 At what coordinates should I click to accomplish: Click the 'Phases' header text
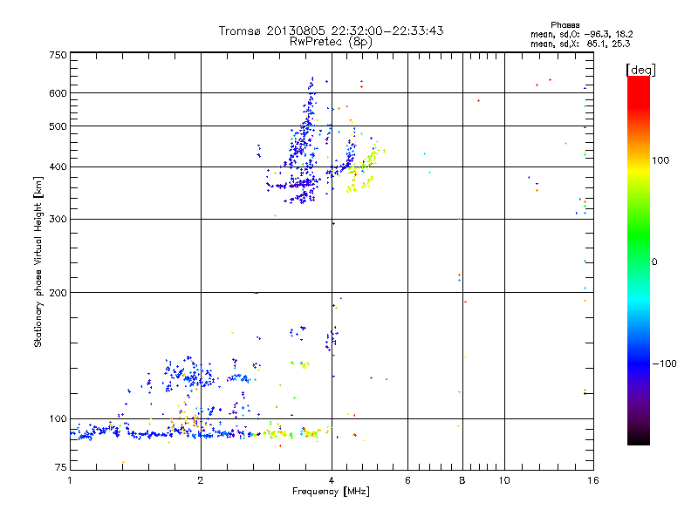click(x=565, y=25)
